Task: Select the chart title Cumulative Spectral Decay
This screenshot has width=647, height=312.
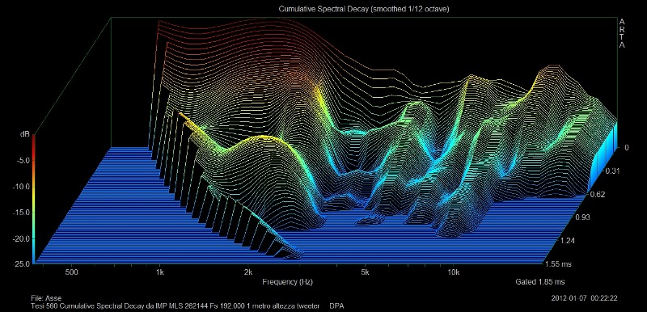Action: point(364,9)
